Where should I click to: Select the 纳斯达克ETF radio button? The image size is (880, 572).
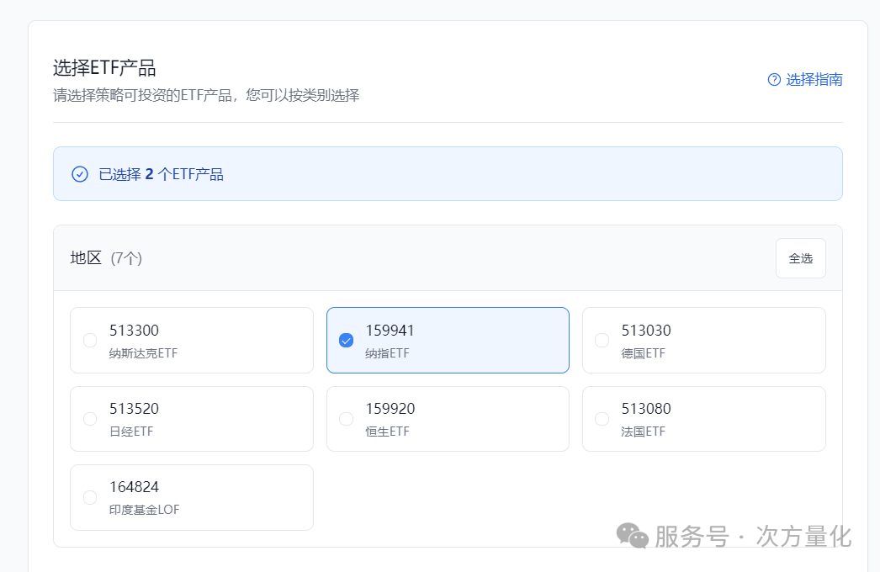coord(90,340)
